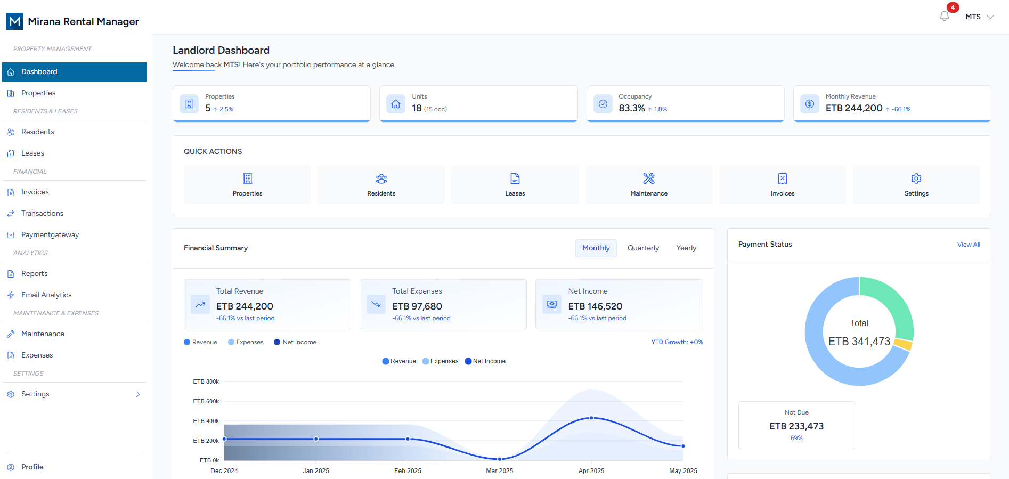Click View All in Payment Status
This screenshot has height=479, width=1009.
point(969,245)
